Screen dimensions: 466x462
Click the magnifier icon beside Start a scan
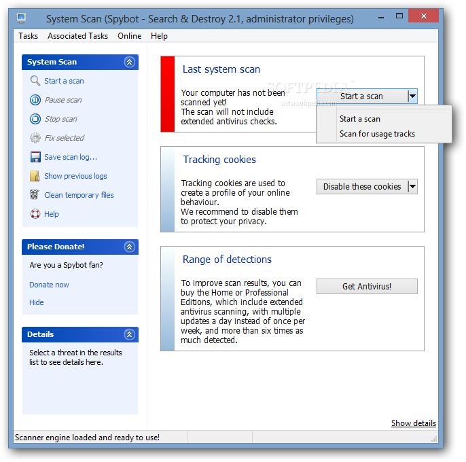coord(35,81)
